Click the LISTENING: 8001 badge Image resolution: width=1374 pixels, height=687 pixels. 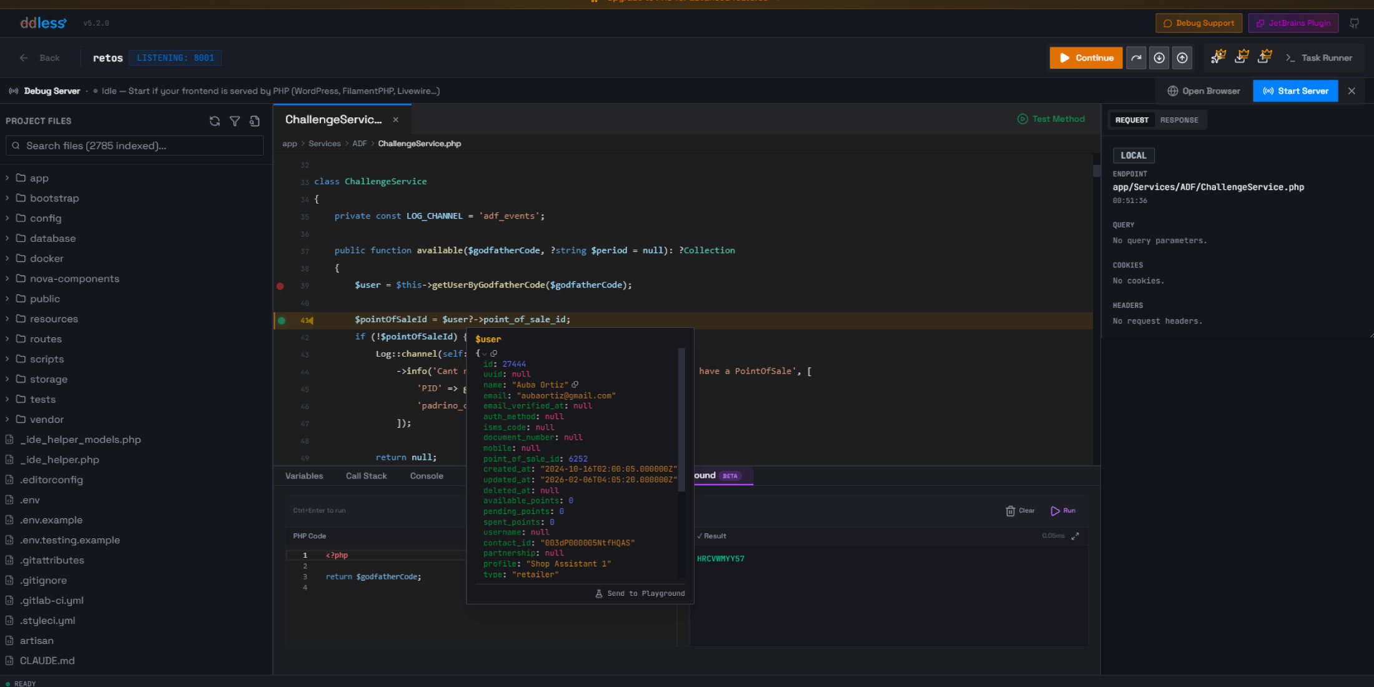175,58
